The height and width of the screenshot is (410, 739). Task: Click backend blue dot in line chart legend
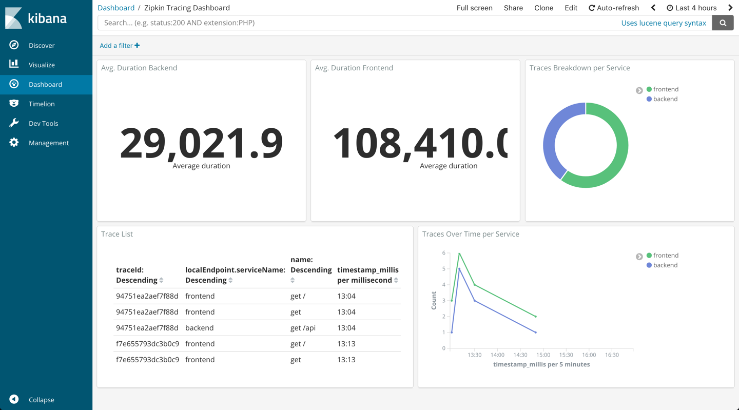[649, 265]
